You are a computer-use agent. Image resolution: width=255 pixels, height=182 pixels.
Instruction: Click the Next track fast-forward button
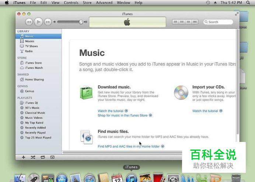pyautogui.click(x=48, y=22)
